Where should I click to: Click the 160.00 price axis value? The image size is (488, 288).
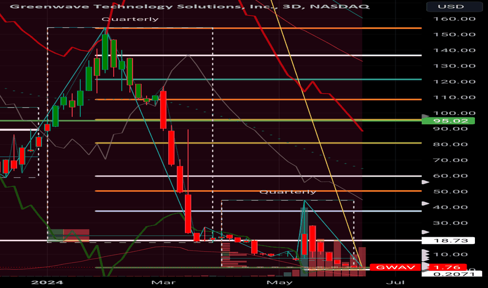(x=454, y=19)
